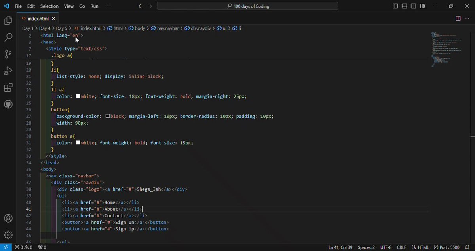
Task: Click the '100 days of Coding' search box
Action: [247, 6]
